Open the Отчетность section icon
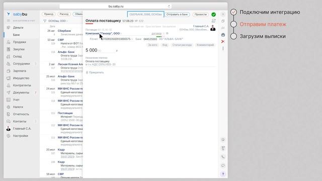The width and height of the screenshot is (322, 181). [9, 114]
